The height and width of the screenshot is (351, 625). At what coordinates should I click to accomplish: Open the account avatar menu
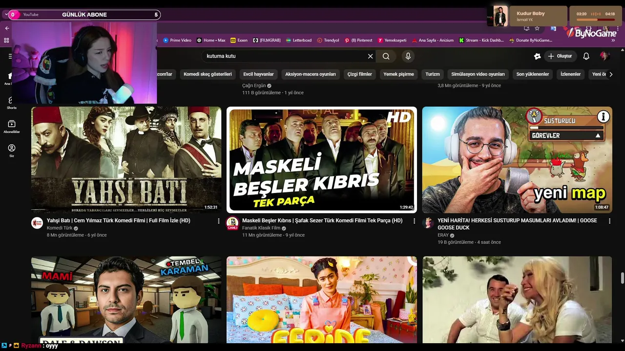click(x=604, y=56)
